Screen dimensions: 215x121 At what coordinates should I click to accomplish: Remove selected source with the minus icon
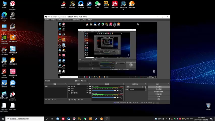tap(72, 99)
